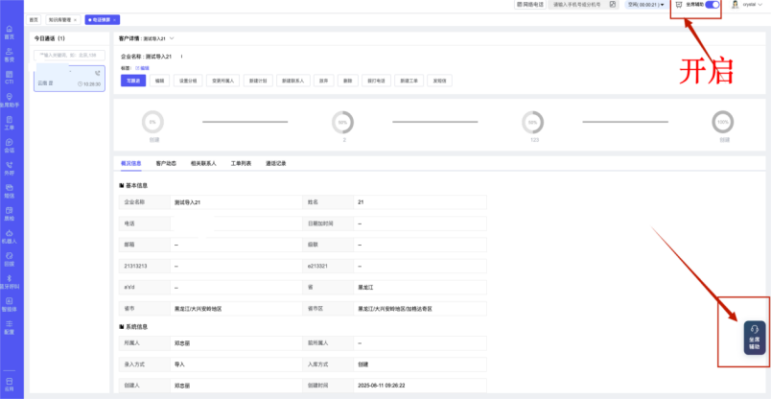
Task: Expand the 客户详情 chevron
Action: coord(172,39)
